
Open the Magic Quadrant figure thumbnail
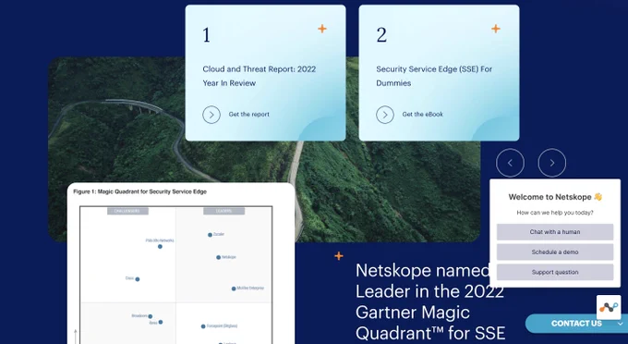pos(181,264)
